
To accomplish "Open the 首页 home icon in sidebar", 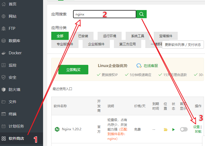I will click(4, 4).
